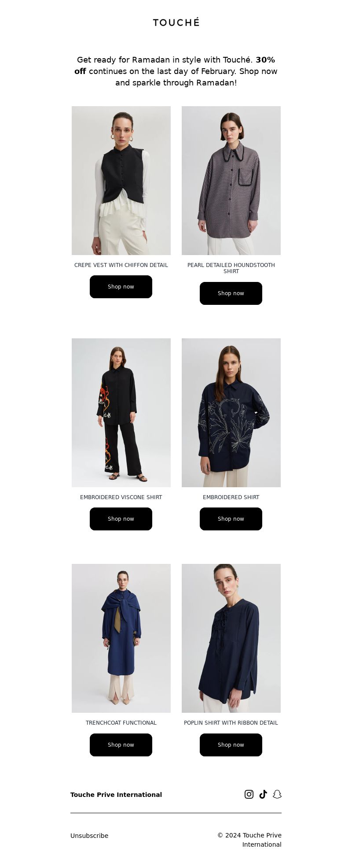
Task: Click the Touche Prive International footer text
Action: tap(116, 795)
